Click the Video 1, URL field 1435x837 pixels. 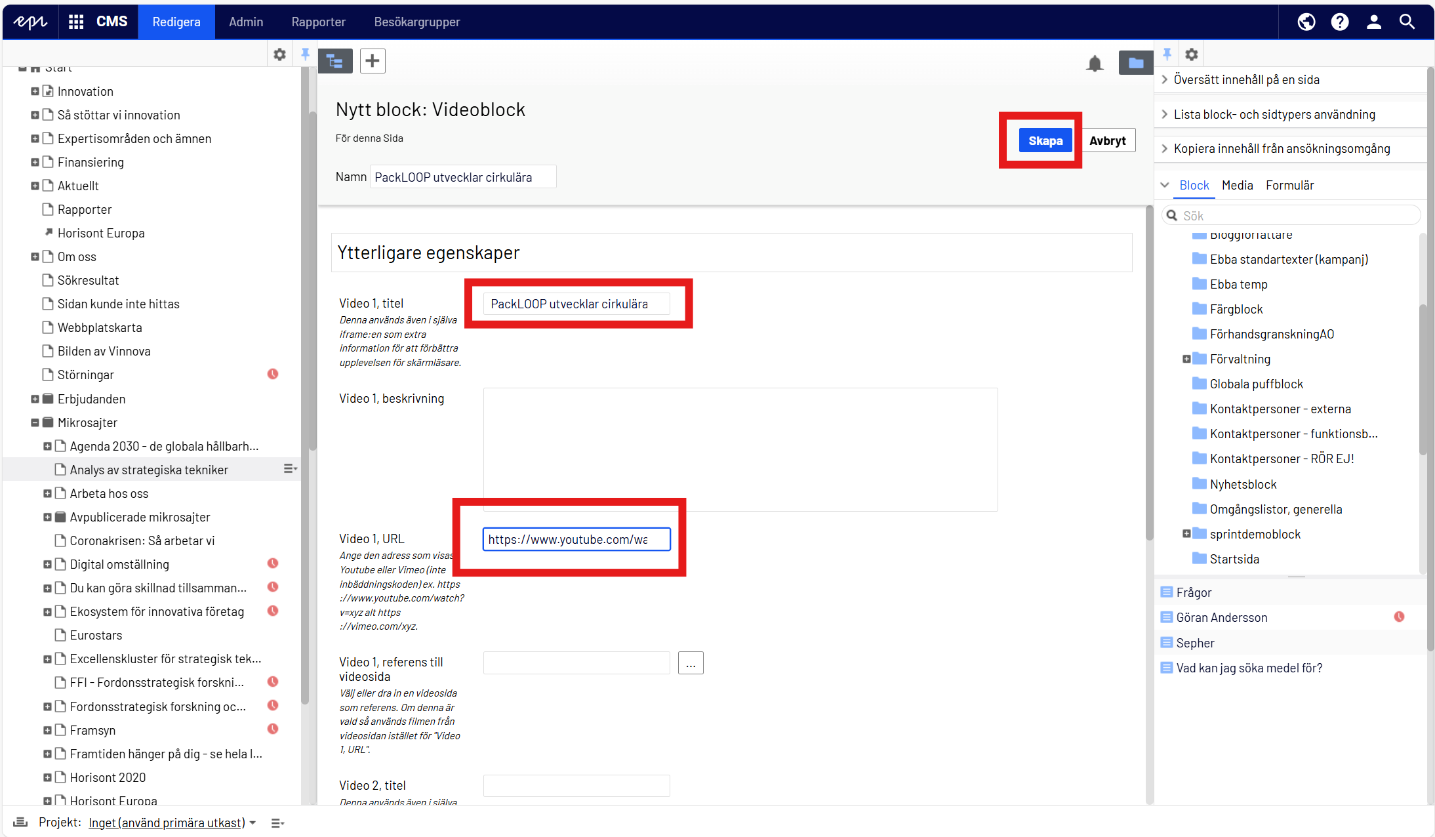[576, 539]
